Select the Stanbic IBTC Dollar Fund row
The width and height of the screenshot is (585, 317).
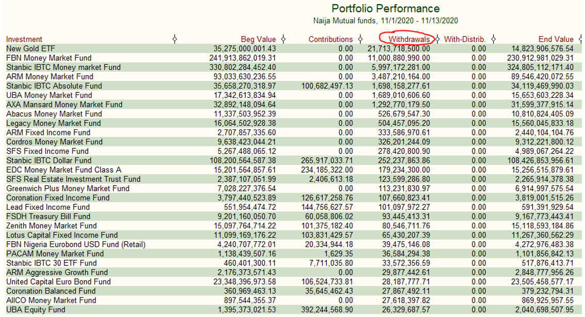pyautogui.click(x=294, y=160)
